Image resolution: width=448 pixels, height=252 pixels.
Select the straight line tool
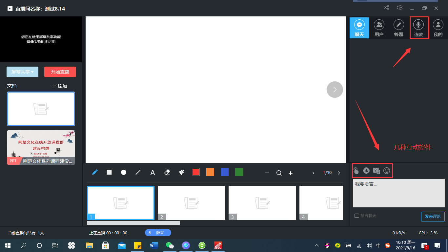138,172
